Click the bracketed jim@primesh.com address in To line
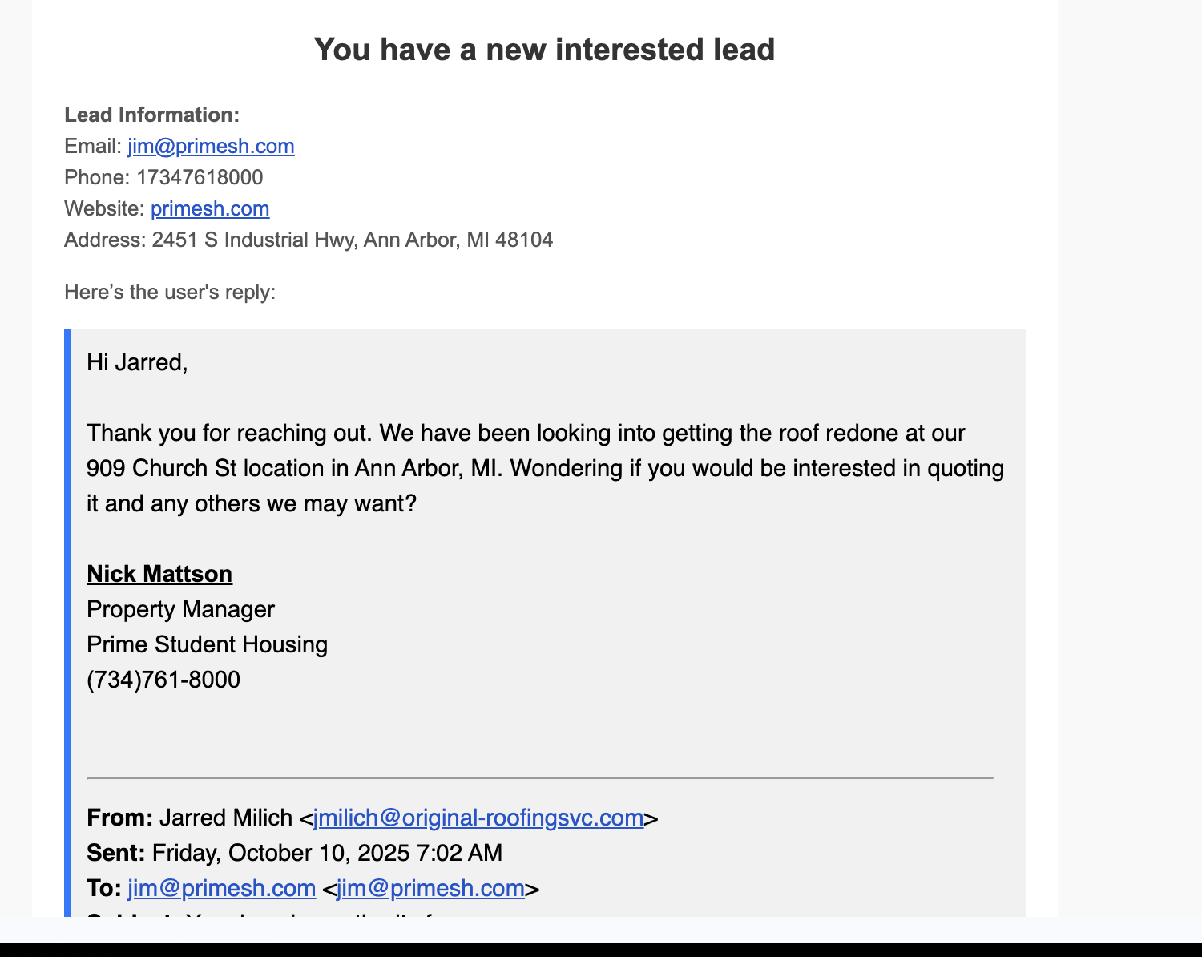 point(430,888)
